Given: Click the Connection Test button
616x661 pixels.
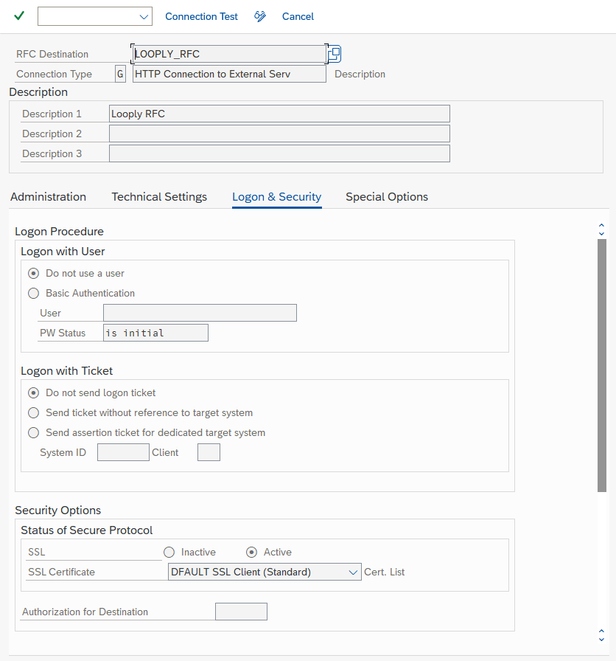Looking at the screenshot, I should (201, 16).
